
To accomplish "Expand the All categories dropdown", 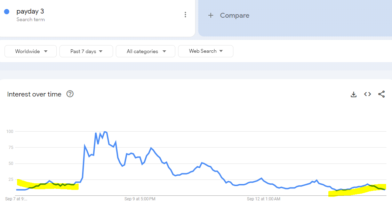I will pos(145,51).
